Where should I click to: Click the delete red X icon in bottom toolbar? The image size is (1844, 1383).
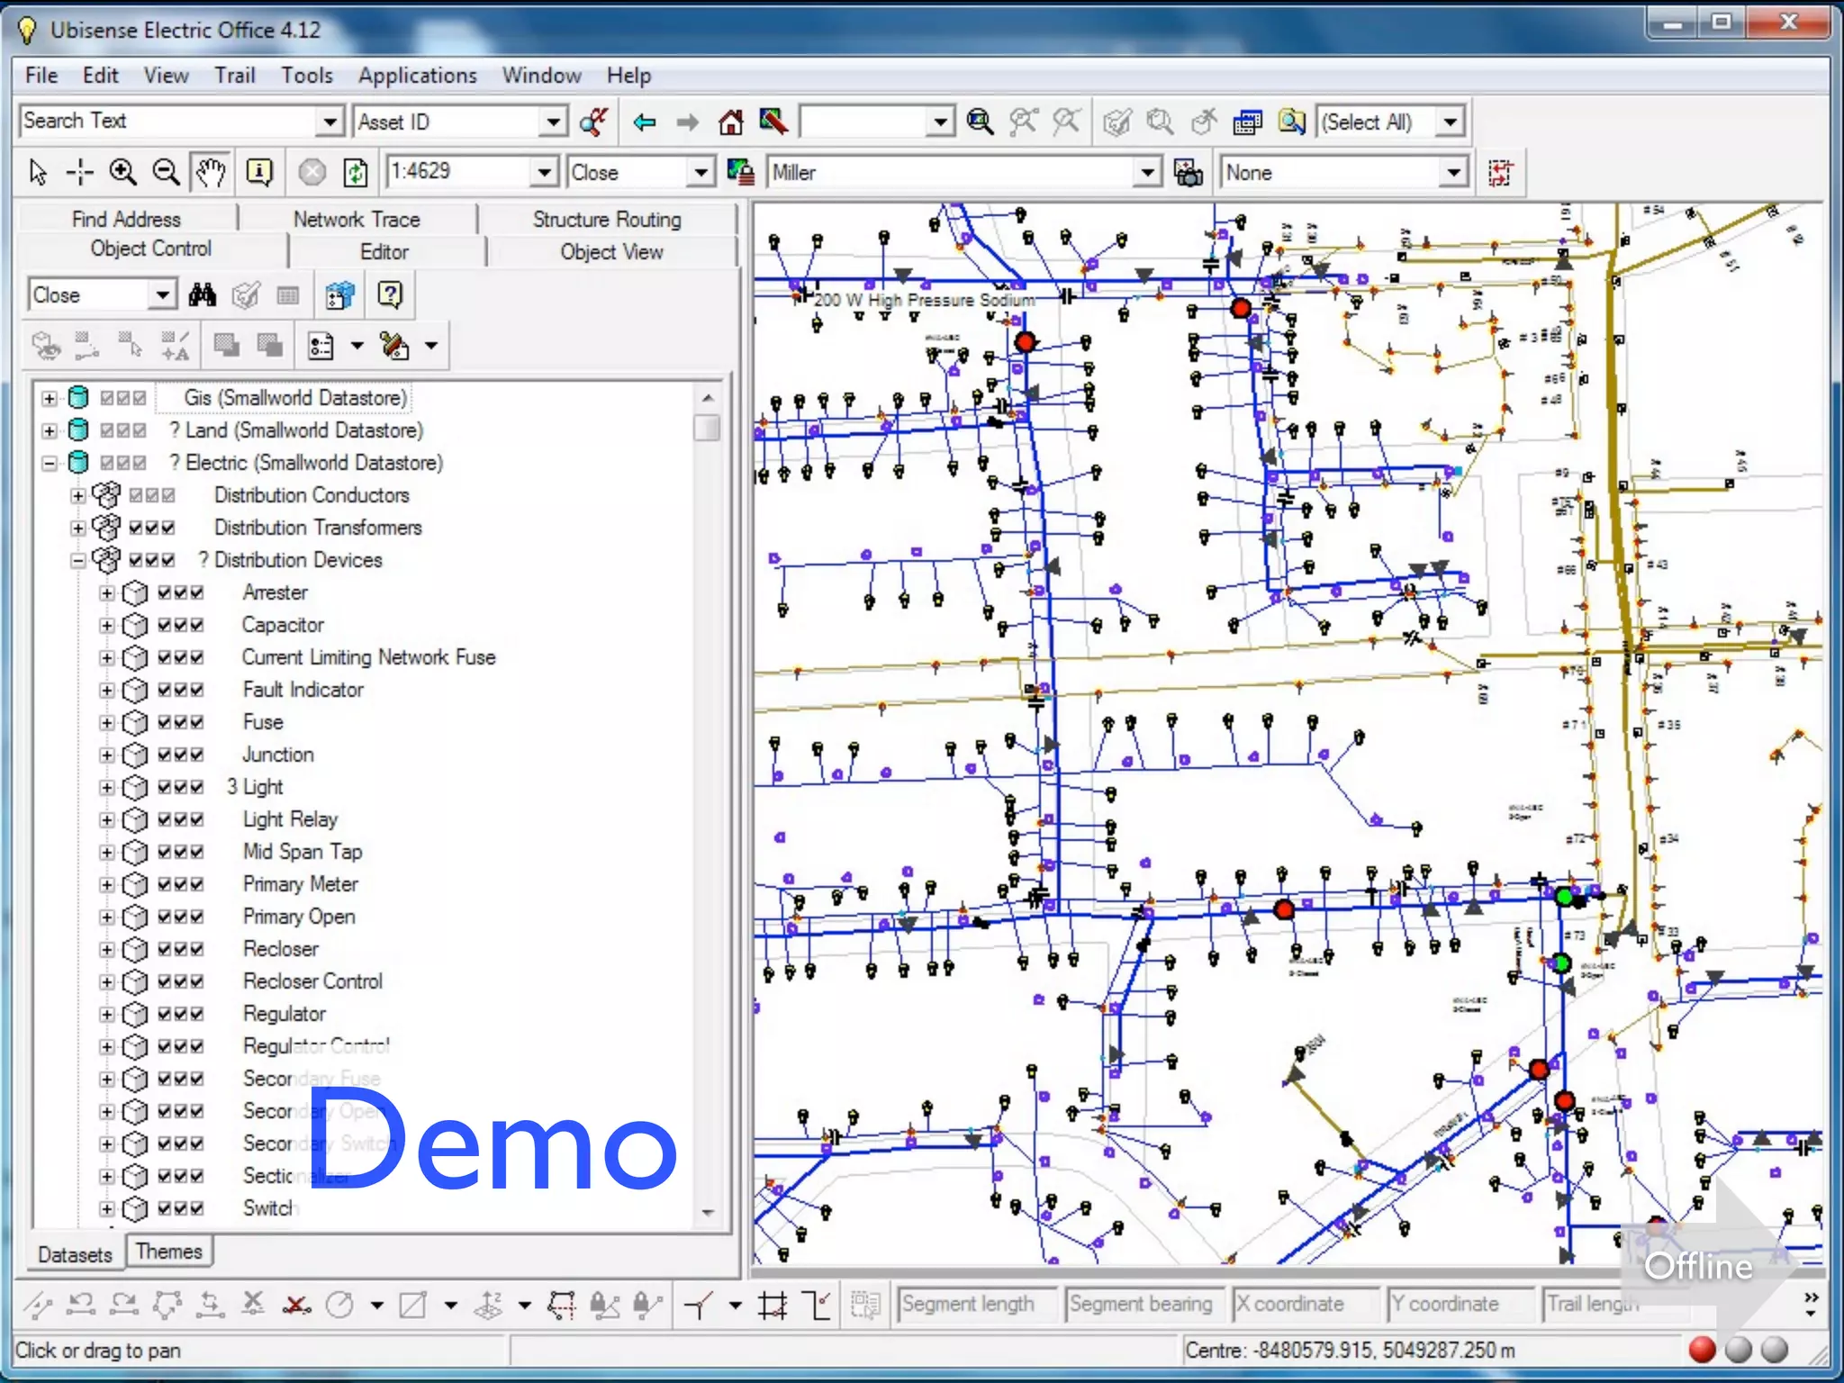click(296, 1305)
